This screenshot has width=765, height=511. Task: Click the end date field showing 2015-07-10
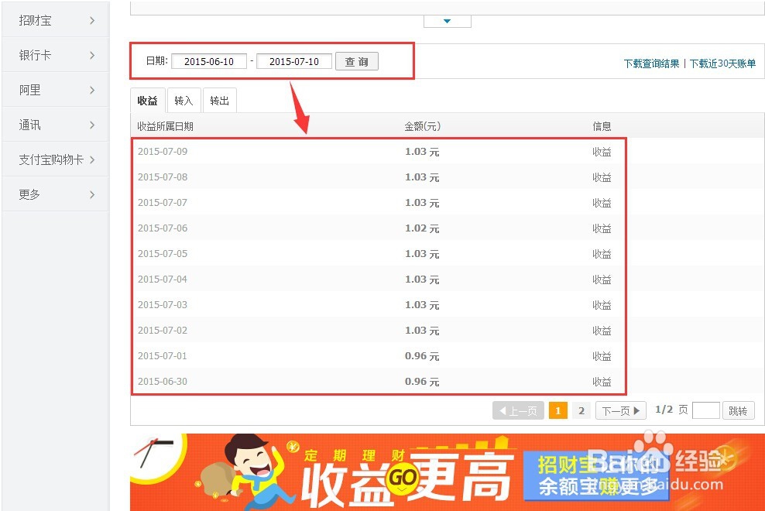294,61
